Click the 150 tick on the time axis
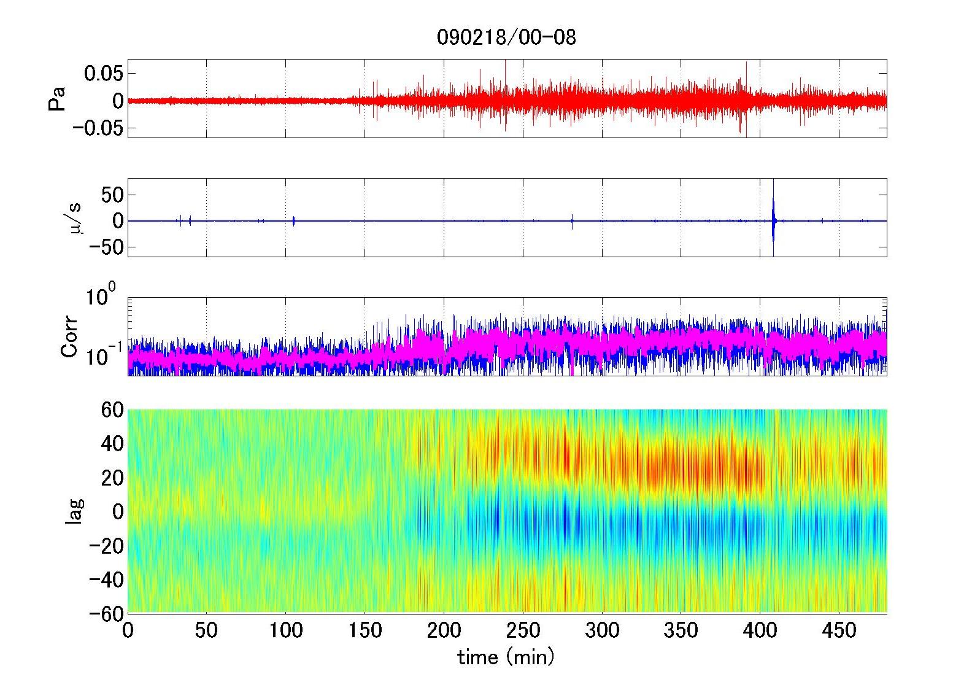The width and height of the screenshot is (980, 690). coord(365,630)
